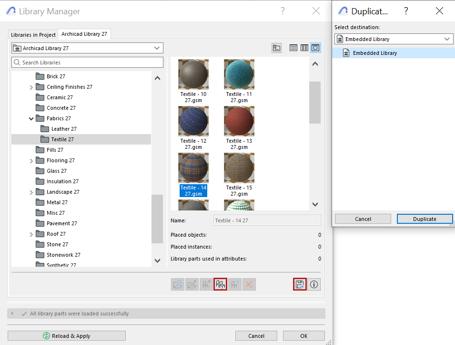The image size is (455, 345).
Task: Click the Reload & Apply button
Action: pos(66,335)
